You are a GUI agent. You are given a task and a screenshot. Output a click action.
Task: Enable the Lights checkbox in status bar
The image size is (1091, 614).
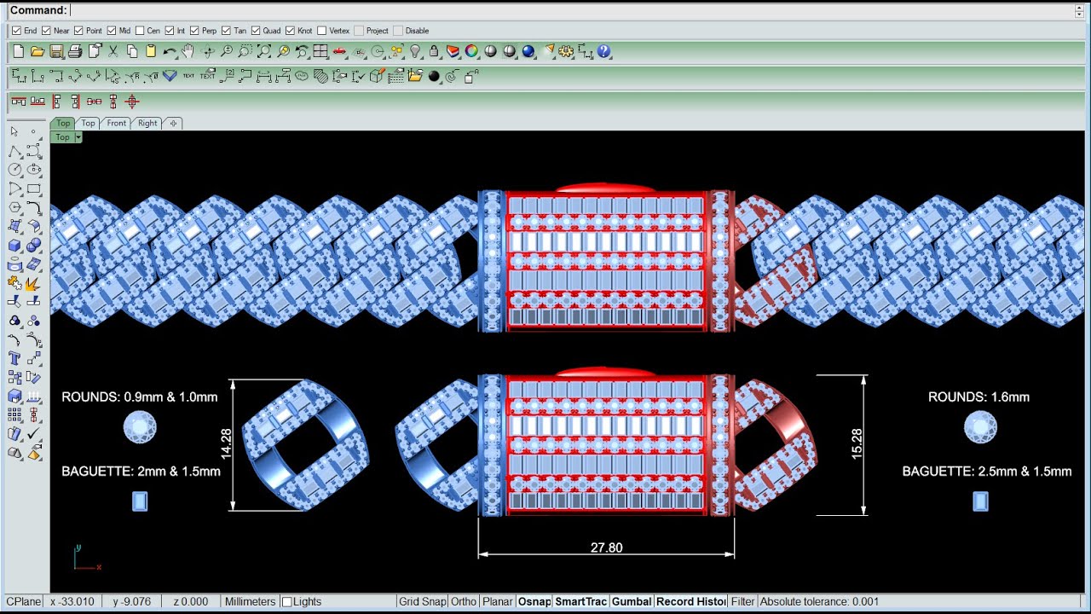(x=287, y=602)
